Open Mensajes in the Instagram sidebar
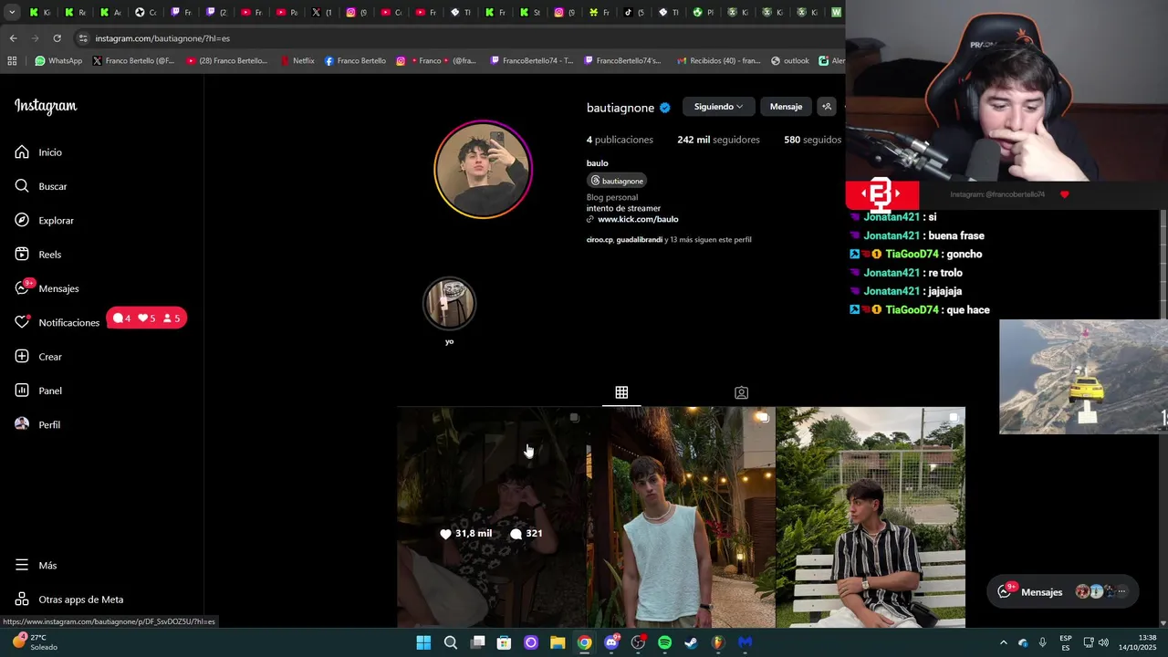Image resolution: width=1168 pixels, height=657 pixels. [47, 288]
